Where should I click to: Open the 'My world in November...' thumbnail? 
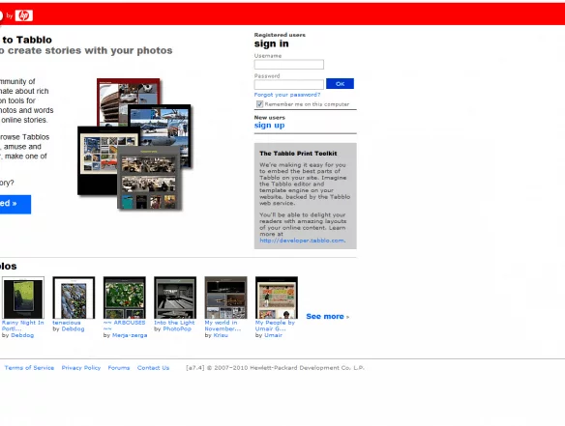click(x=226, y=298)
